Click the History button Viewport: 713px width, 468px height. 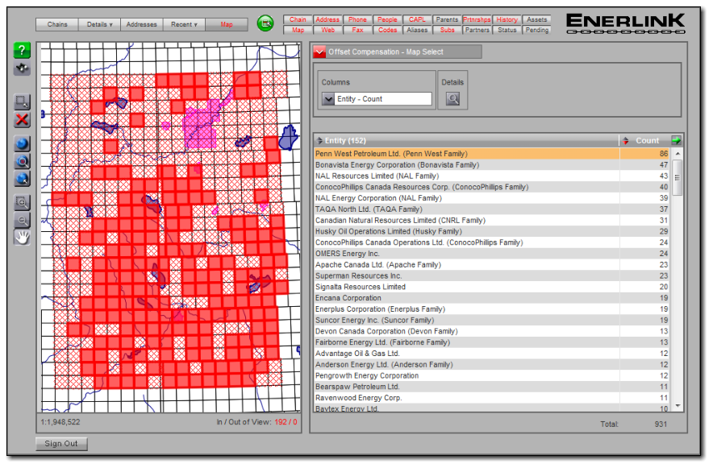[507, 19]
